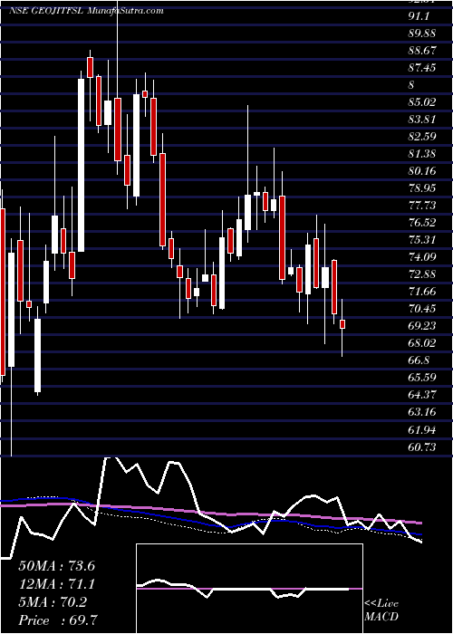Select the 81.38 price axis label
This screenshot has width=453, height=634.
(x=422, y=154)
